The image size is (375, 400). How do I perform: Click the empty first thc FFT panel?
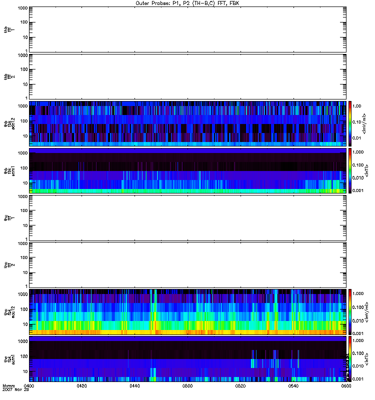(187, 217)
